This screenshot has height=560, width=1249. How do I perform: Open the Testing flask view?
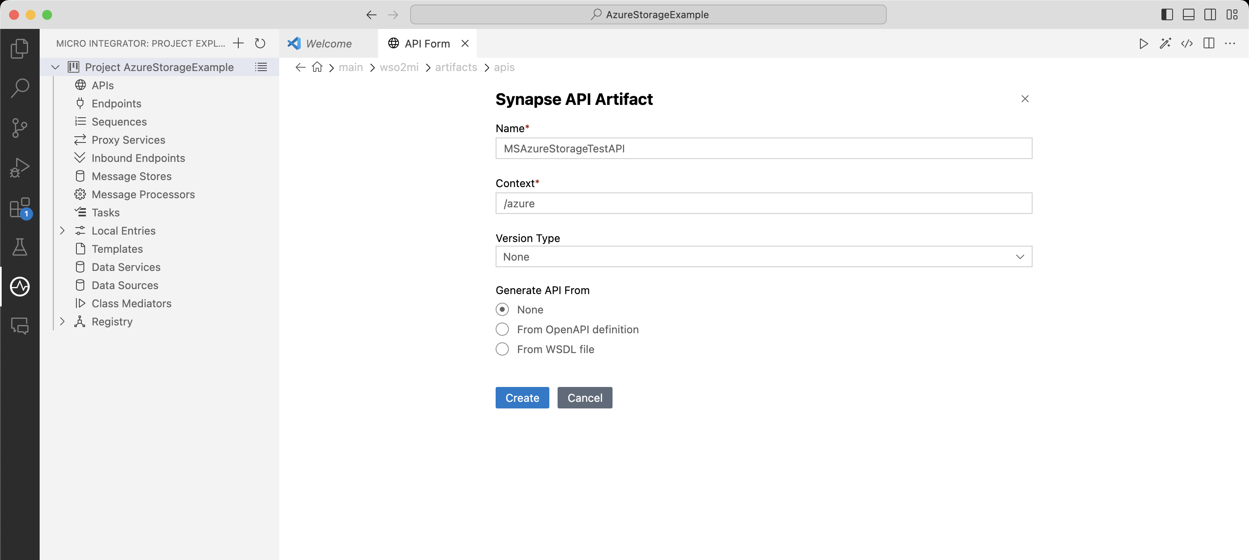coord(19,247)
